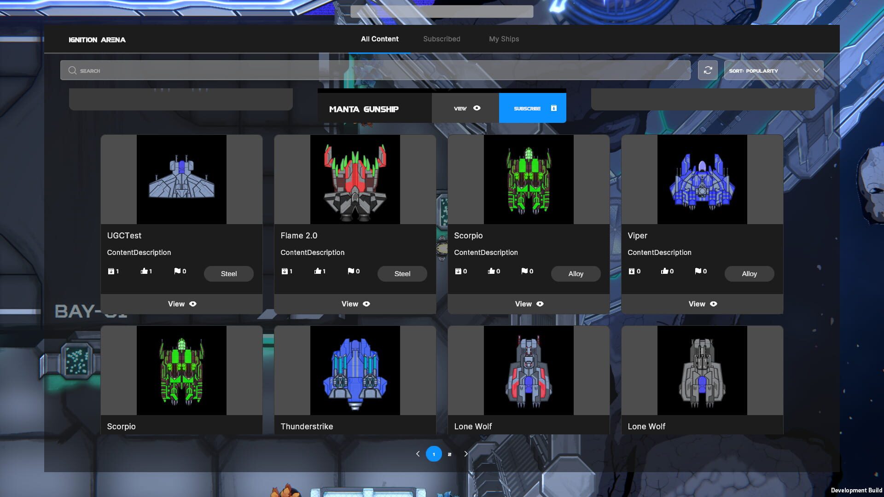Jump to page 2 in pagination
Image resolution: width=884 pixels, height=497 pixels.
point(449,454)
